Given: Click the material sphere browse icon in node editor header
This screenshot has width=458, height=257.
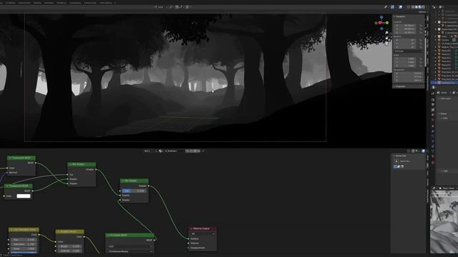Looking at the screenshot, I should 160,151.
